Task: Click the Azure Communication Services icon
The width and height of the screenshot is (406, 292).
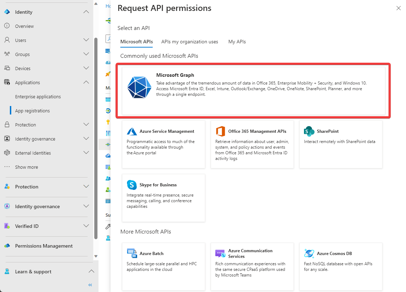Action: click(220, 253)
